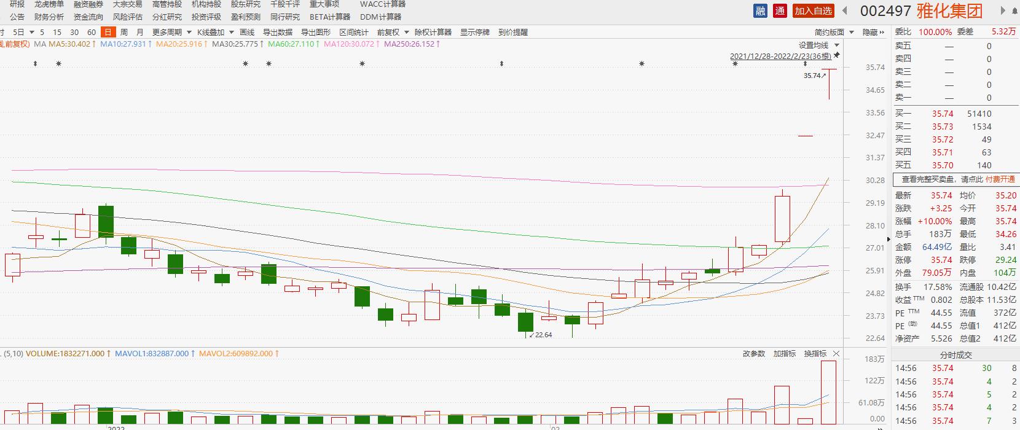Click the pin icon beside date range
The width and height of the screenshot is (1020, 430).
click(836, 56)
